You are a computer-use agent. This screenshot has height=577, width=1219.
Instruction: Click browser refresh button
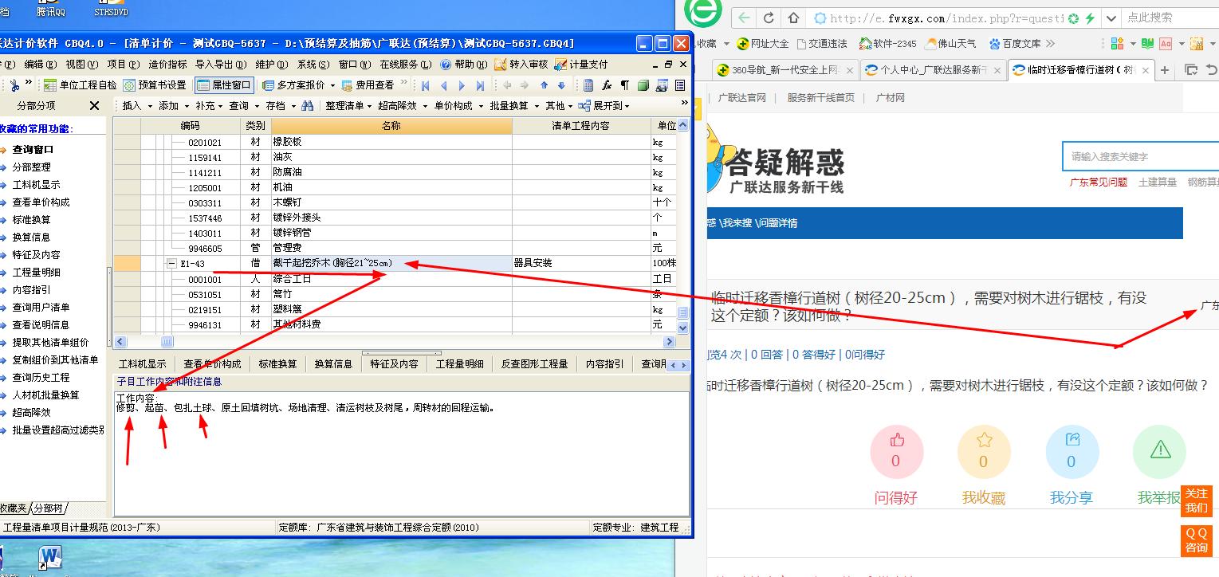tap(769, 18)
